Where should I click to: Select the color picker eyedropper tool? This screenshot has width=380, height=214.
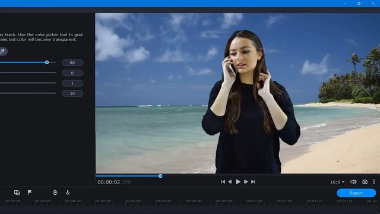tap(2, 52)
